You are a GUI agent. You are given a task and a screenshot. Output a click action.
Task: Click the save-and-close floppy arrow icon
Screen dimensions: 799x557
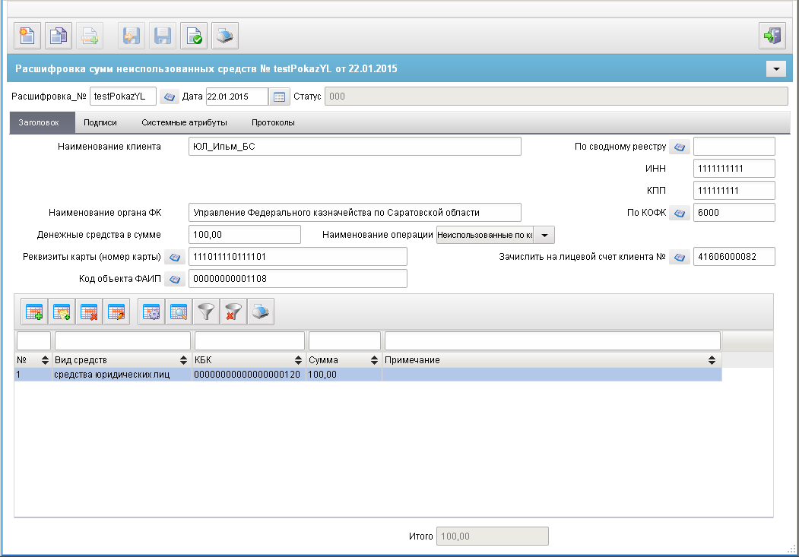tap(132, 36)
